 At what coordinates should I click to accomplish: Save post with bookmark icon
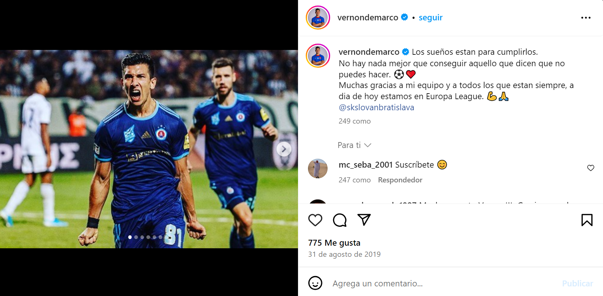coord(587,220)
